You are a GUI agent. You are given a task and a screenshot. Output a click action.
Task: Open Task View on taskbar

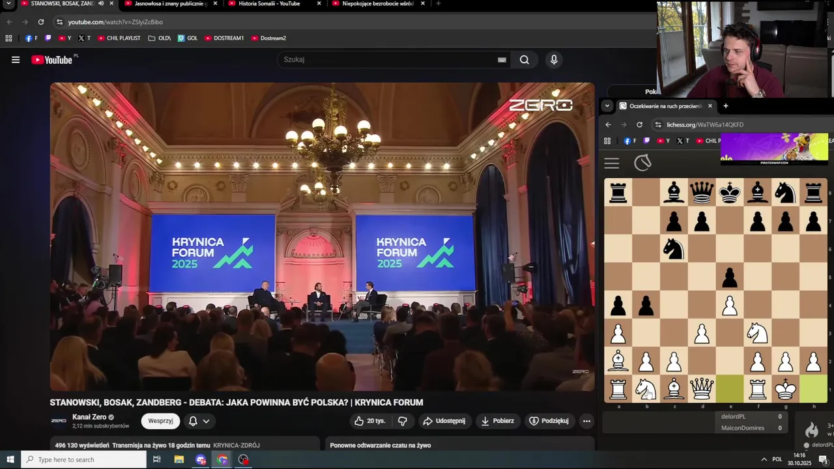[x=157, y=460]
